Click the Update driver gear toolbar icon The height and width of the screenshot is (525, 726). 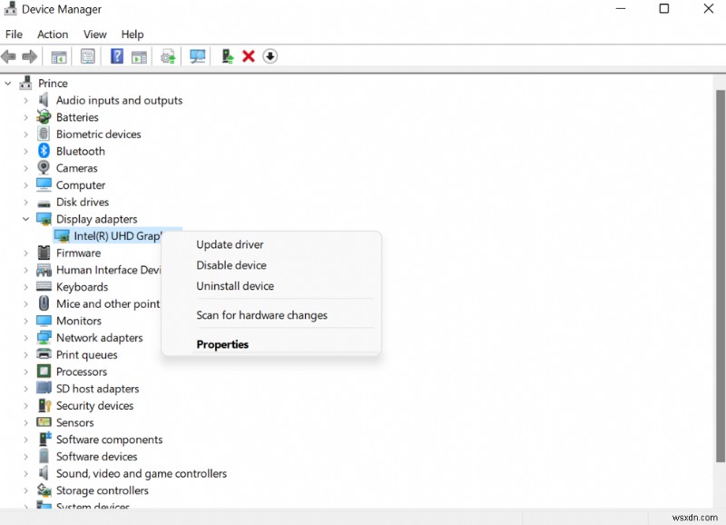coord(168,57)
